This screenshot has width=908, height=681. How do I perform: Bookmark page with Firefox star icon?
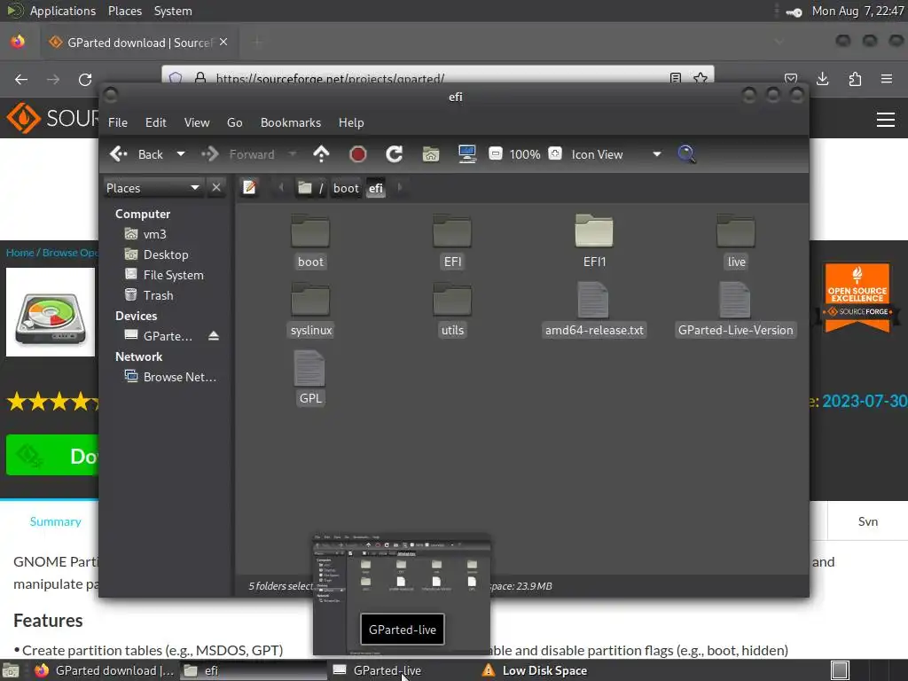(x=701, y=78)
